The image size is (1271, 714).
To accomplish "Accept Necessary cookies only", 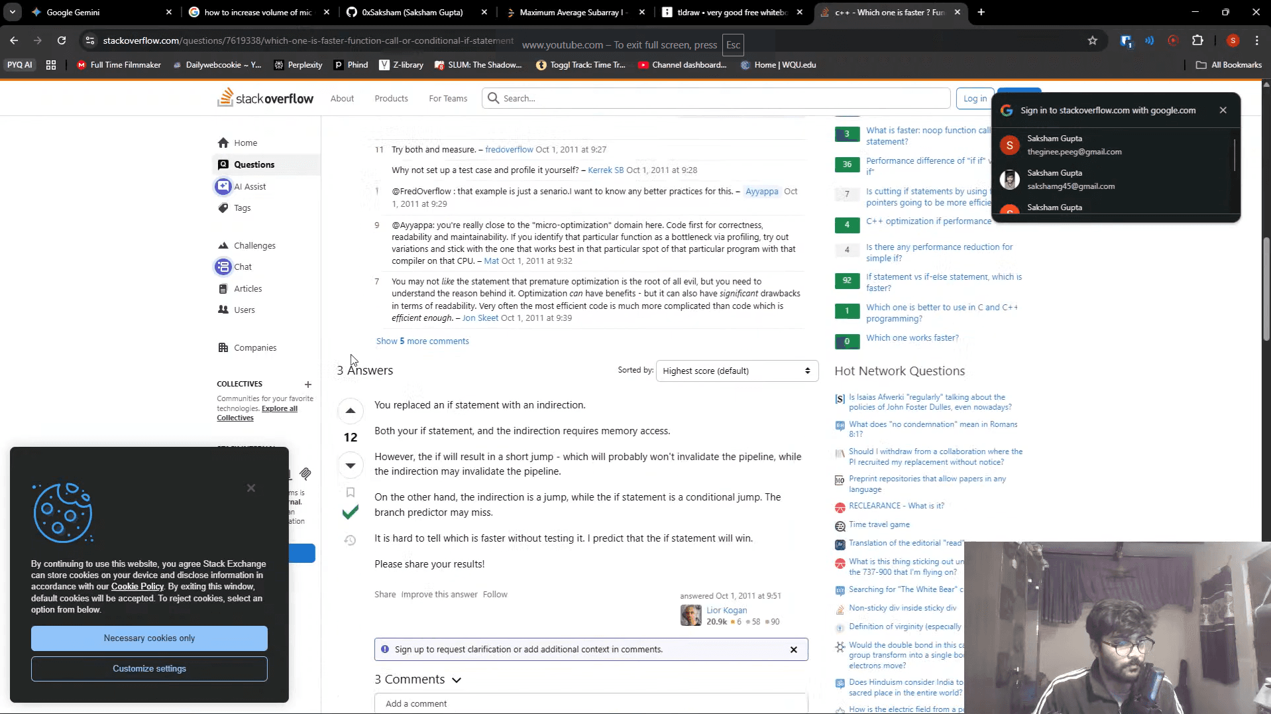I will [149, 638].
